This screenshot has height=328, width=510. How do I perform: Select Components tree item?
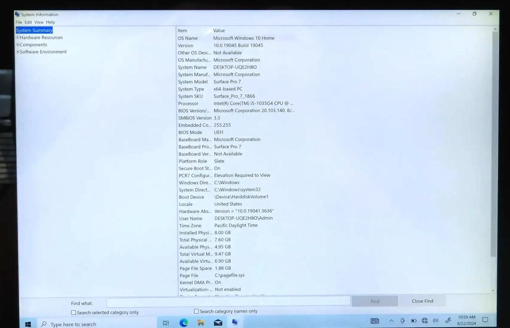click(x=33, y=45)
